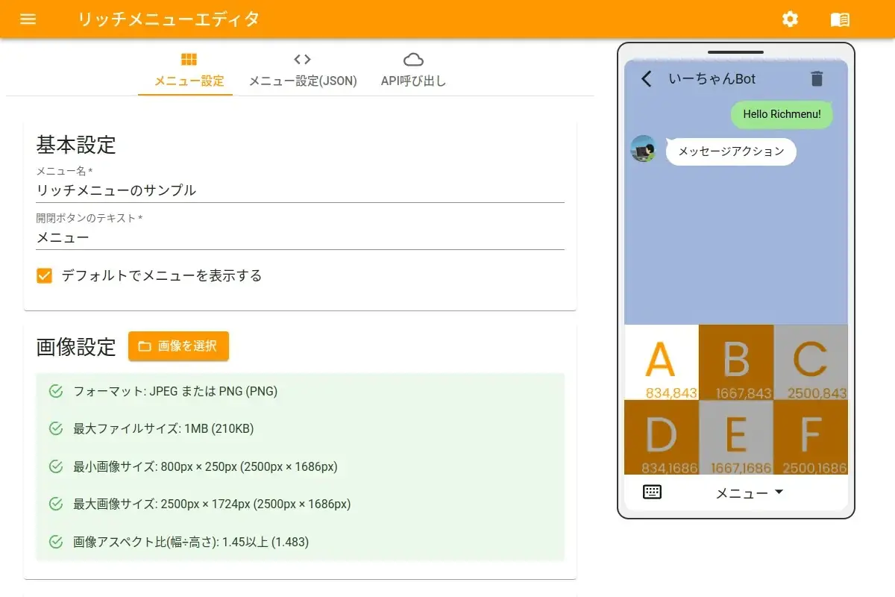Focus the 開閉ボタンのテキスト input field

(300, 238)
